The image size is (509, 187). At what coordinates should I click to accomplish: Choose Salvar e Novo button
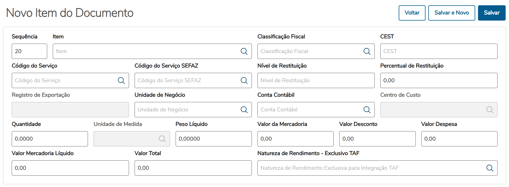click(x=451, y=13)
